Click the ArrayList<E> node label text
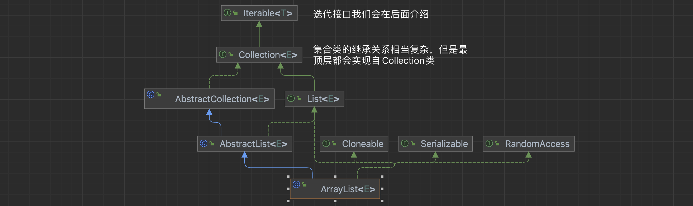Screen dimensions: 693x206 pos(348,189)
